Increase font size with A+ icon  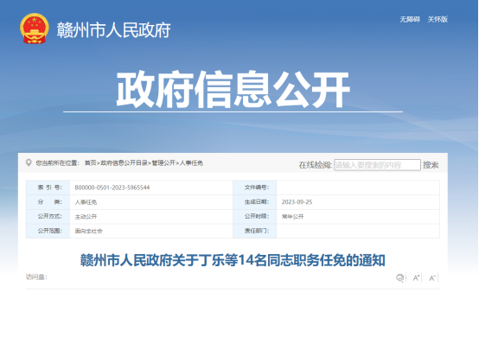(x=416, y=277)
